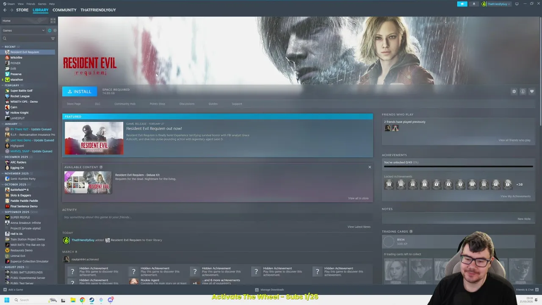Click the Steam icon in the taskbar
This screenshot has height=305, width=542.
click(91, 300)
